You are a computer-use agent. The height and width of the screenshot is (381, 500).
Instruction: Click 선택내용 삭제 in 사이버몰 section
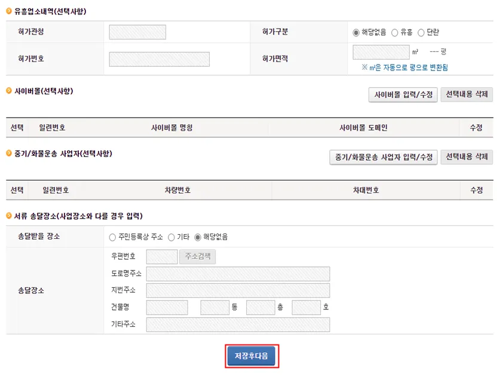(x=467, y=94)
